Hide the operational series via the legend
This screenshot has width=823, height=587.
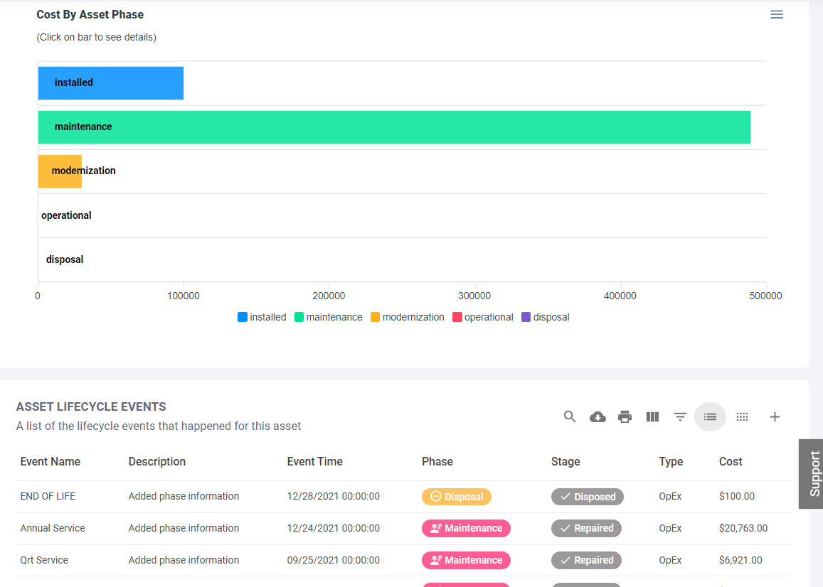pyautogui.click(x=483, y=317)
